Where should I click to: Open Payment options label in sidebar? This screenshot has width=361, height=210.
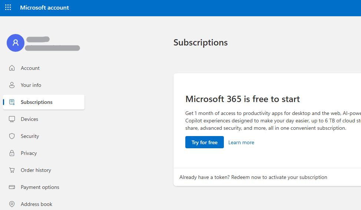40,187
